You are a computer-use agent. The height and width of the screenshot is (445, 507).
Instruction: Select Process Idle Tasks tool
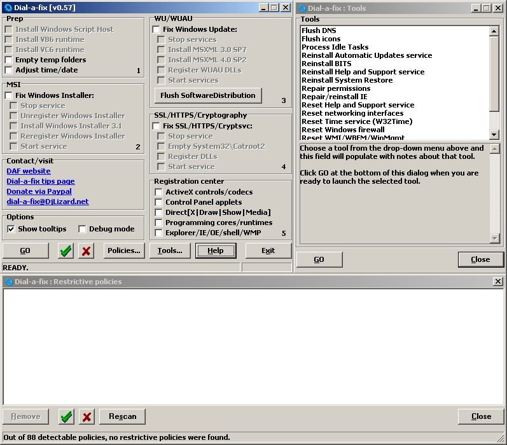click(x=335, y=47)
